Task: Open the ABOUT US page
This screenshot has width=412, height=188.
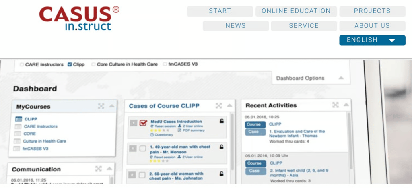Action: (x=372, y=26)
